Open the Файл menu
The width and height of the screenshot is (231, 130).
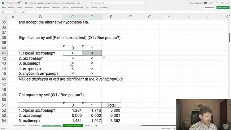pos(4,8)
